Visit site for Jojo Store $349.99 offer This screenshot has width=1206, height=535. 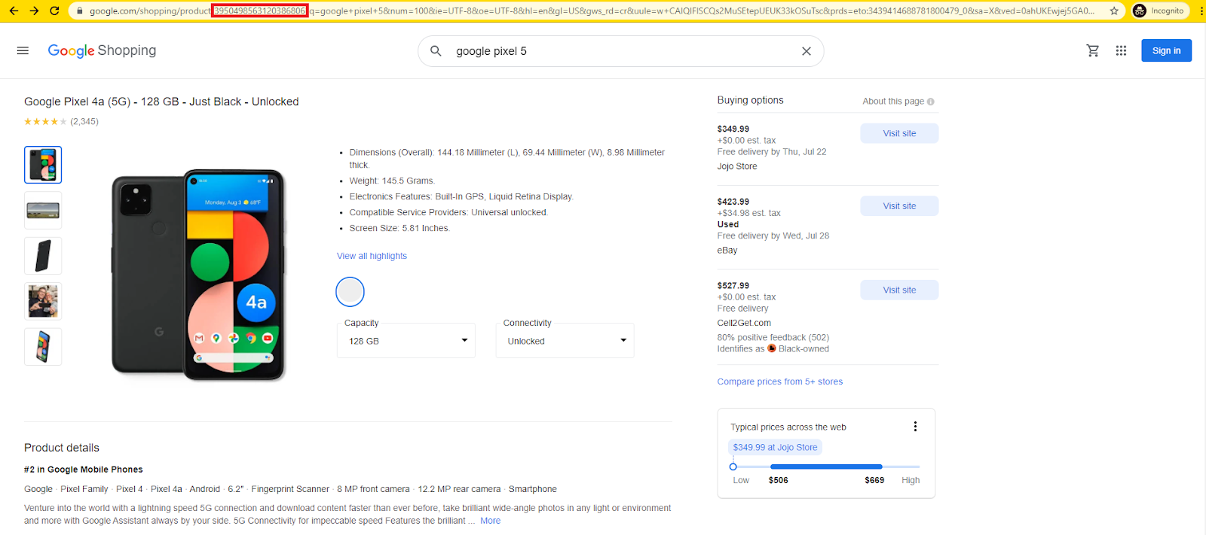click(x=899, y=133)
